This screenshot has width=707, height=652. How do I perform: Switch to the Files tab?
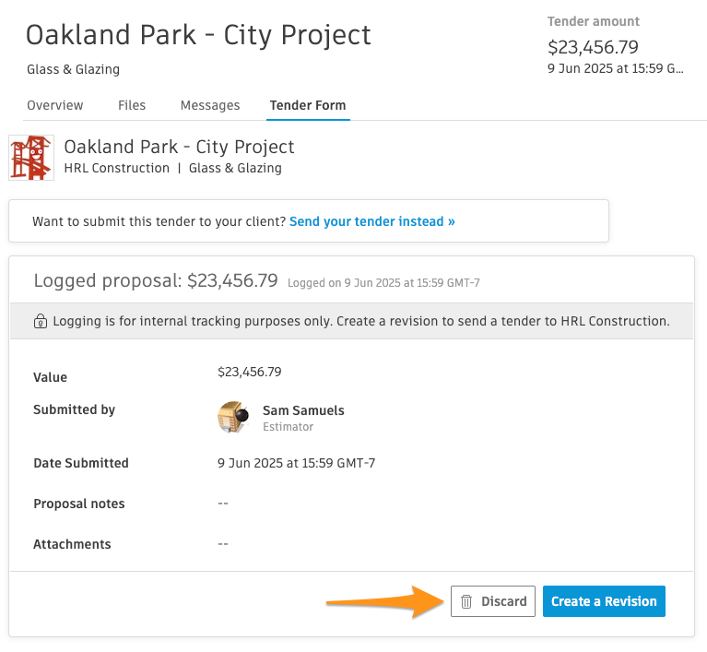pyautogui.click(x=132, y=105)
